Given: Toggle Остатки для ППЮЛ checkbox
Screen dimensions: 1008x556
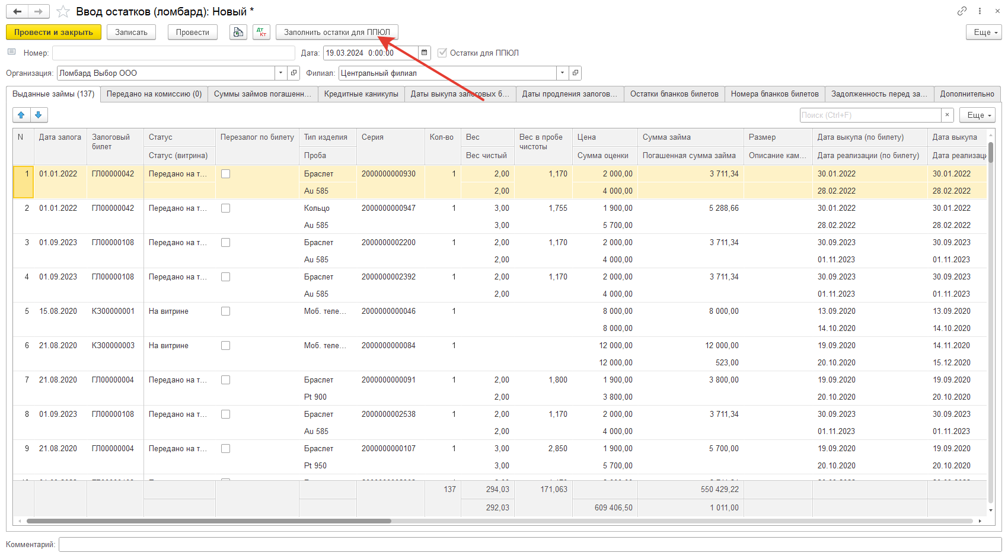Looking at the screenshot, I should (x=442, y=53).
